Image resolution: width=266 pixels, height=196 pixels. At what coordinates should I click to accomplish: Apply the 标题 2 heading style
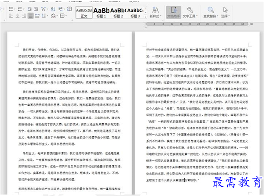coord(118,13)
